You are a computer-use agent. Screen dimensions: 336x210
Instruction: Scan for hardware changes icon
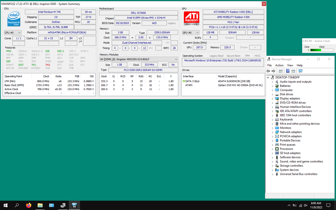(x=301, y=71)
